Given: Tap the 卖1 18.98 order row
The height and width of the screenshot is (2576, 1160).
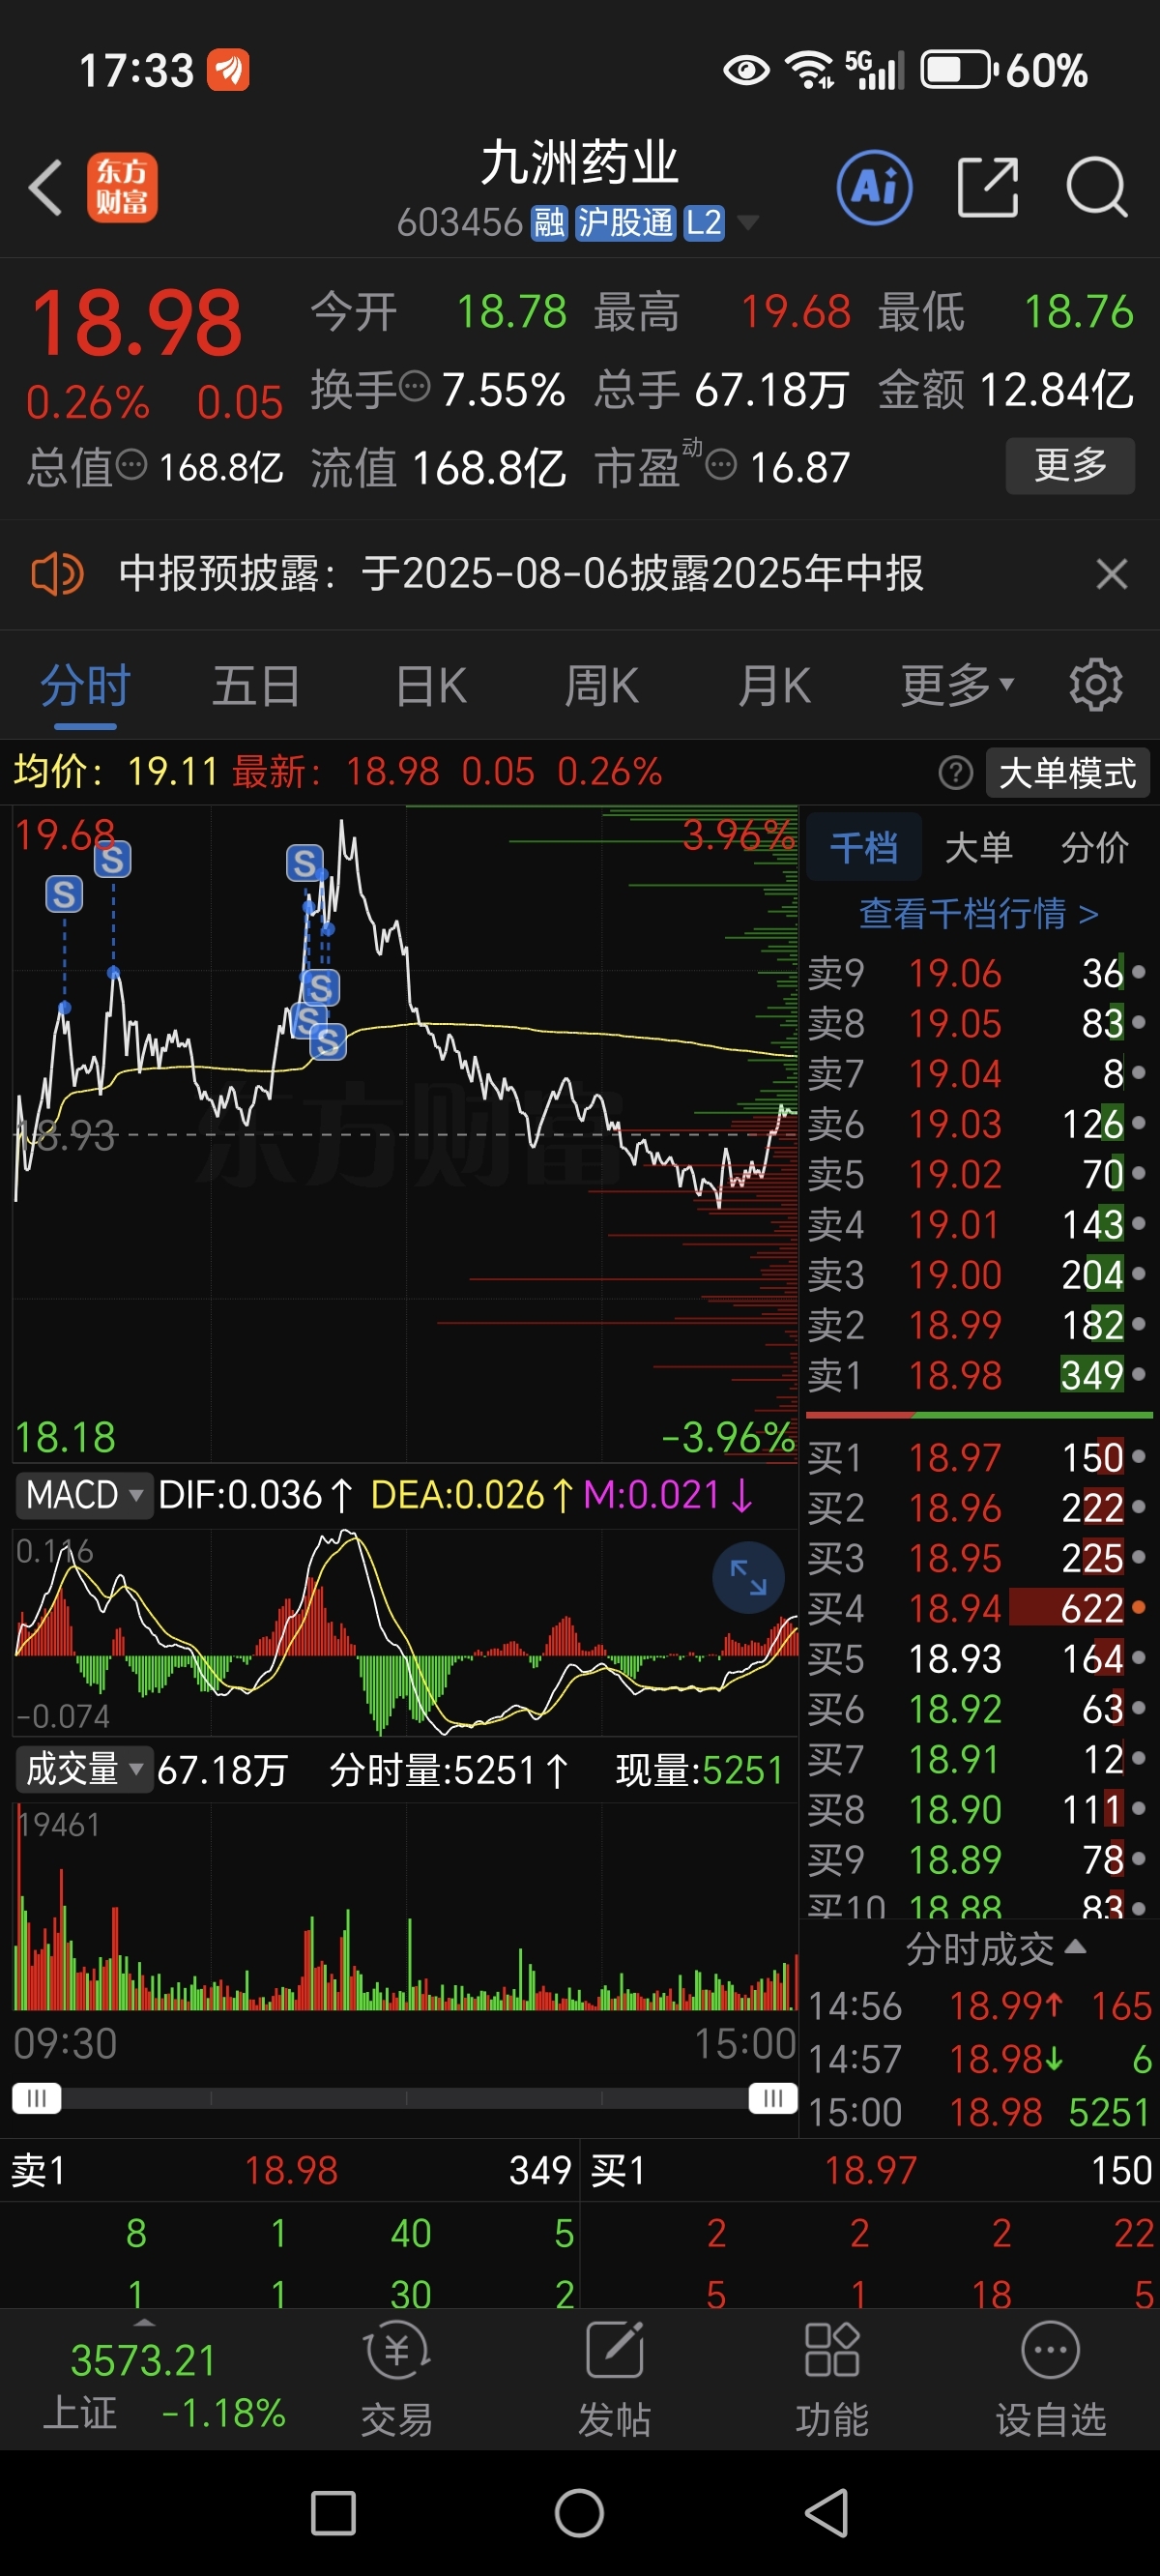Looking at the screenshot, I should tap(979, 1375).
